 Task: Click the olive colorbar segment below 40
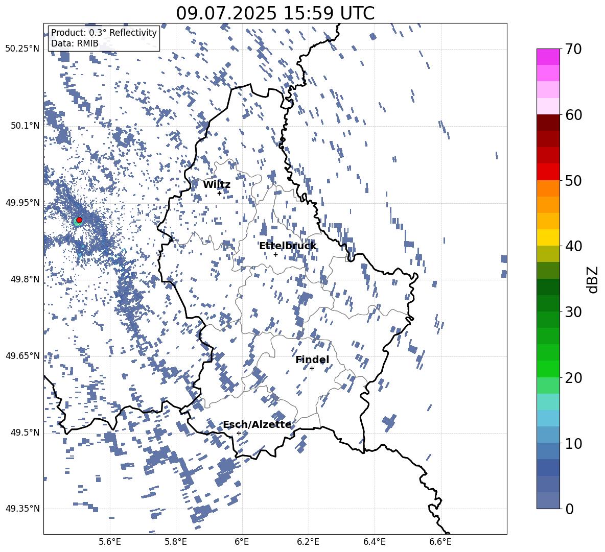point(548,254)
